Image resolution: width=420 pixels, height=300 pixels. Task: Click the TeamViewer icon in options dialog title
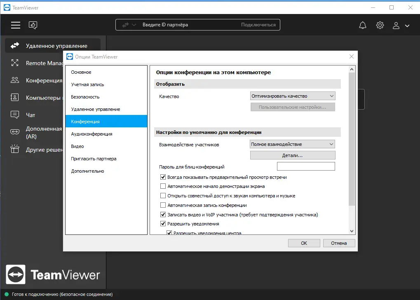(70, 56)
